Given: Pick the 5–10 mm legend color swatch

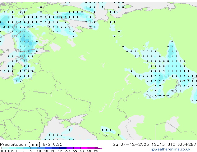Looking at the screenshot, I should click(x=34, y=148).
